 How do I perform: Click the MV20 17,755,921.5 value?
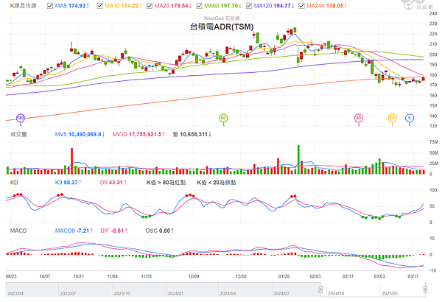coord(138,135)
